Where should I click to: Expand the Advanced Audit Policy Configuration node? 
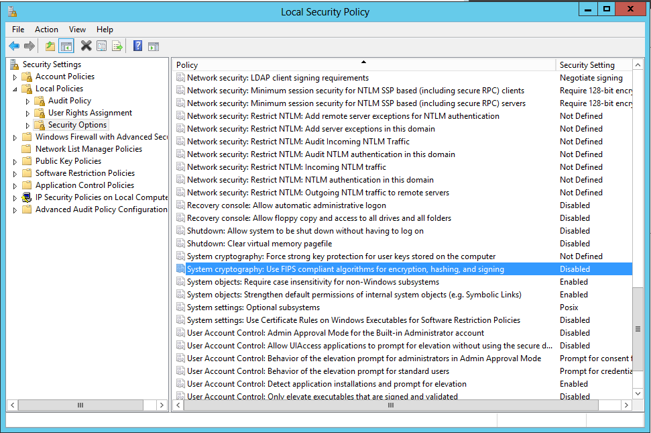pyautogui.click(x=15, y=210)
